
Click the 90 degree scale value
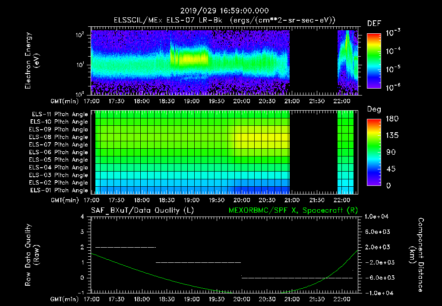point(391,152)
